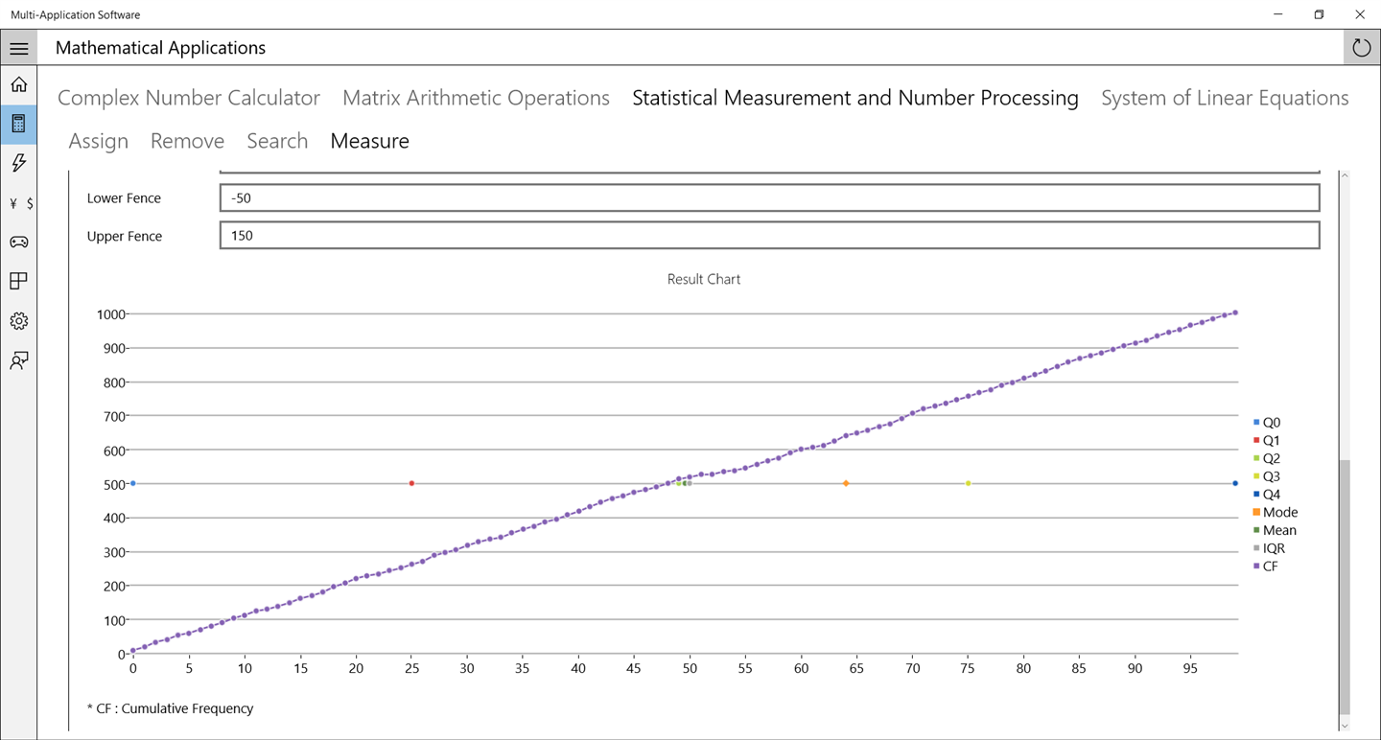Click the orange Mode point on chart
The image size is (1381, 740).
coord(846,483)
